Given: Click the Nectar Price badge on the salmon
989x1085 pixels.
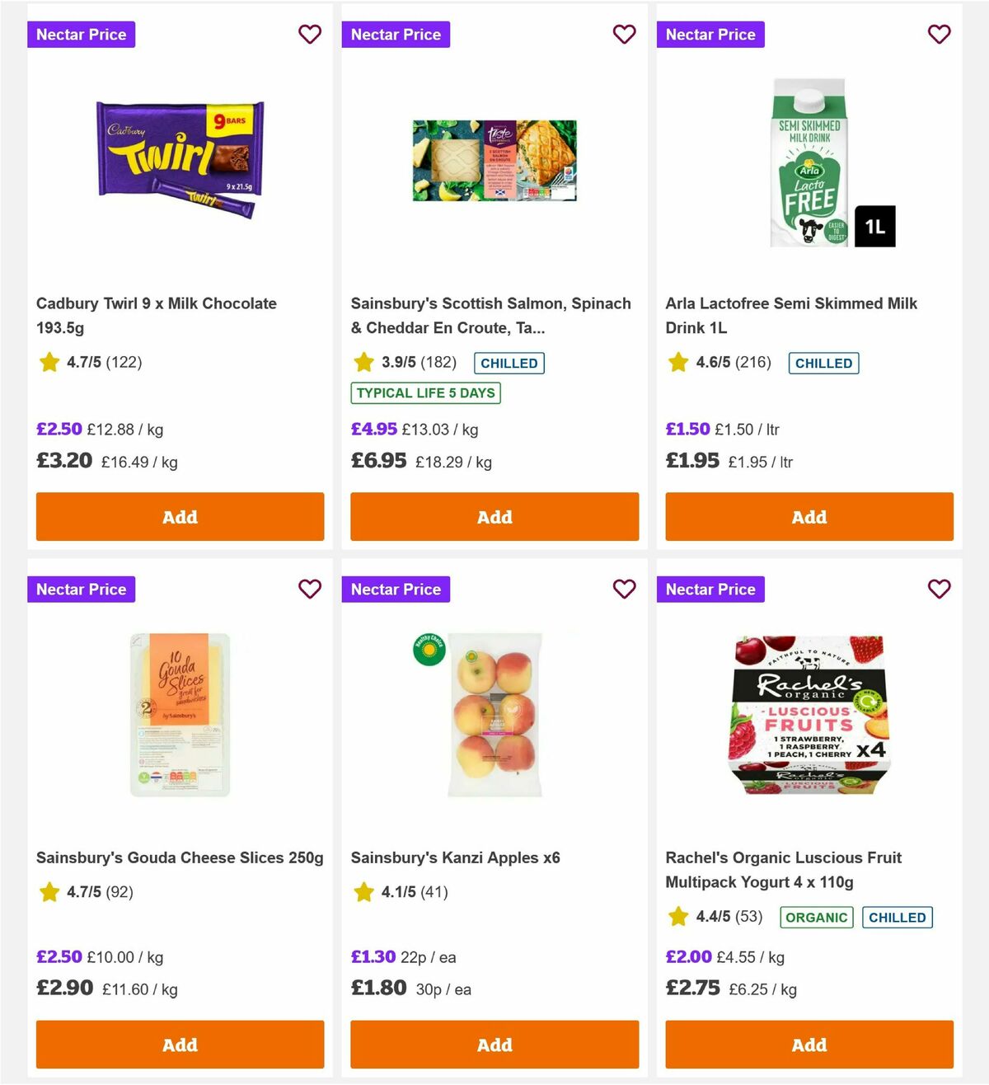Looking at the screenshot, I should pyautogui.click(x=396, y=35).
